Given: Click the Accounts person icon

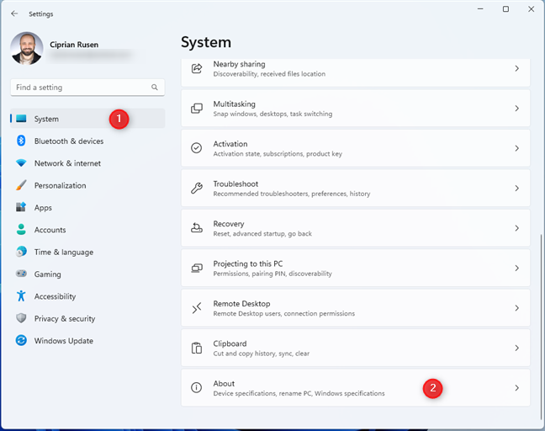Looking at the screenshot, I should (x=21, y=229).
